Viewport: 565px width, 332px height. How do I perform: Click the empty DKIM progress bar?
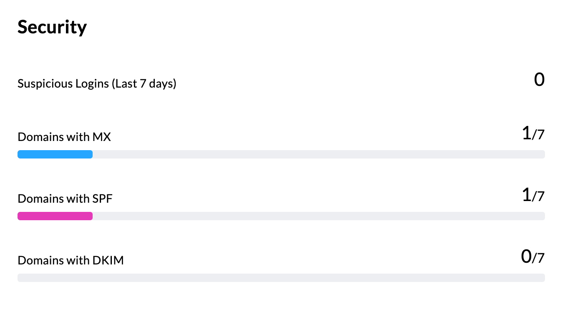pyautogui.click(x=281, y=278)
